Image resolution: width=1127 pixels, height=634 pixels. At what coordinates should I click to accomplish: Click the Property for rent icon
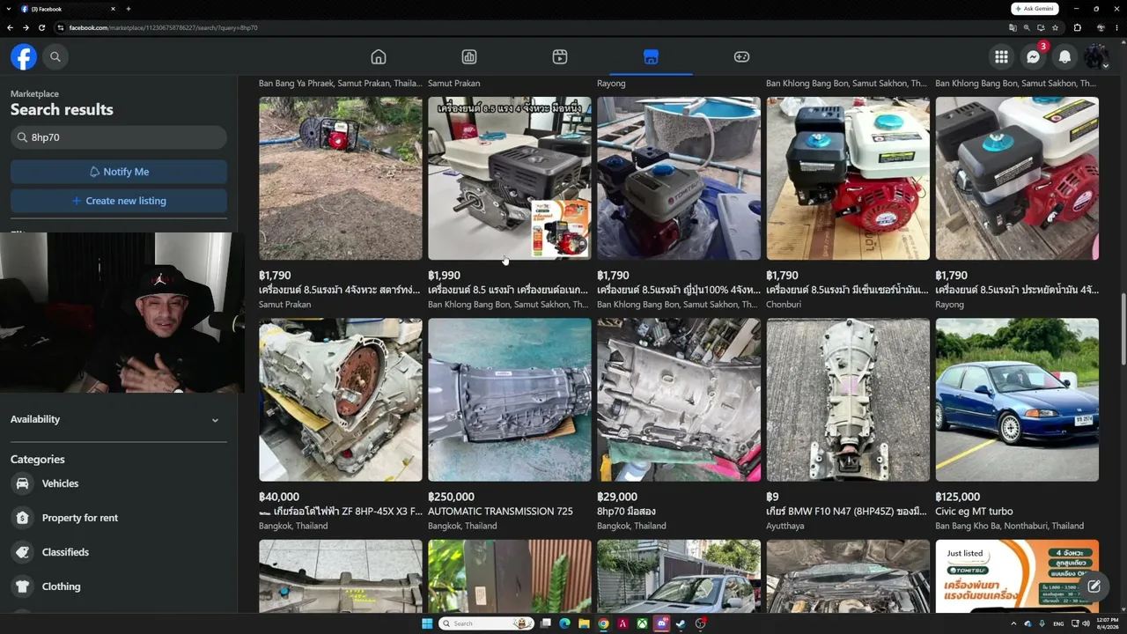tap(22, 518)
